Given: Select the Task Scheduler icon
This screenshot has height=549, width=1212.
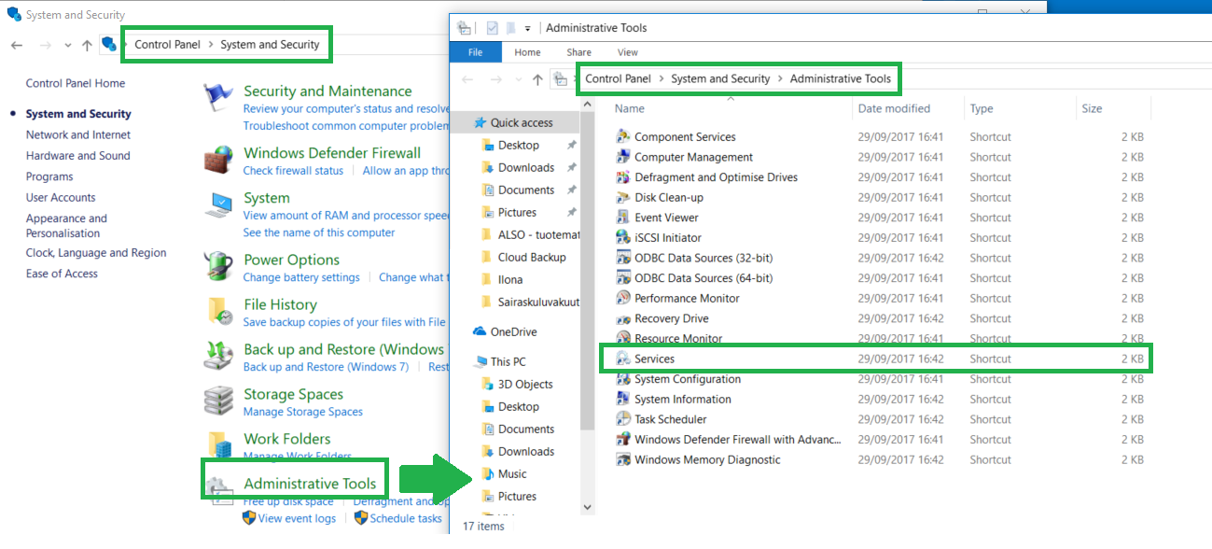Looking at the screenshot, I should click(623, 419).
